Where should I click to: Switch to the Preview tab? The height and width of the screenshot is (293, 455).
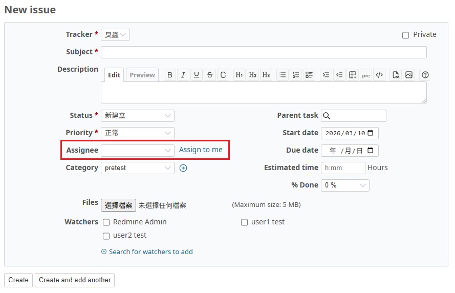click(x=142, y=75)
